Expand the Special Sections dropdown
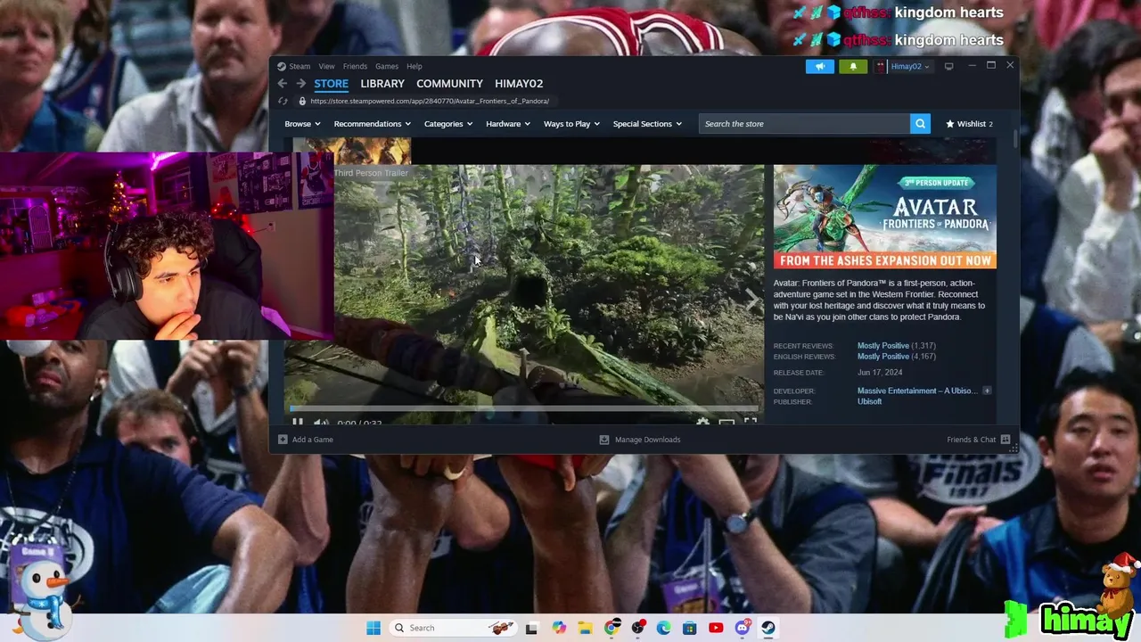The height and width of the screenshot is (642, 1141). coord(647,124)
